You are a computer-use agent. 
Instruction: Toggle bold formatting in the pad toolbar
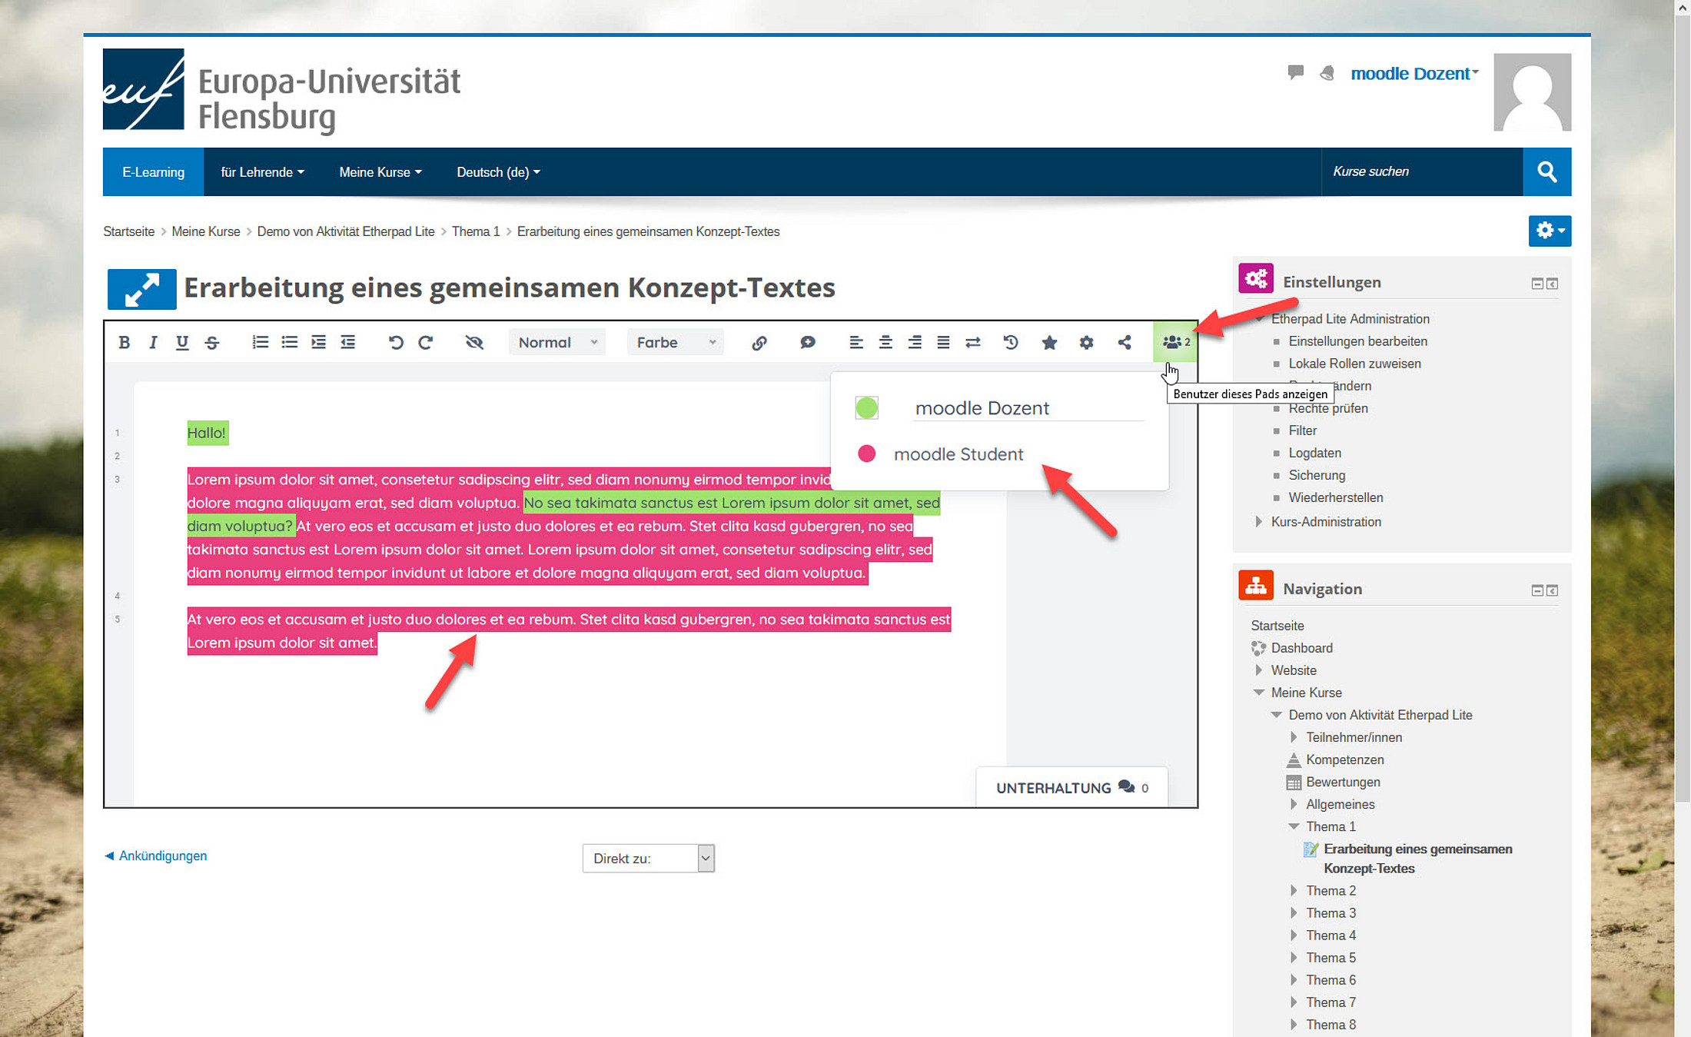click(x=124, y=343)
